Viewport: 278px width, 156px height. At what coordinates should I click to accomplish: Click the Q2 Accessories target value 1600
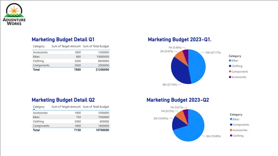point(78,113)
